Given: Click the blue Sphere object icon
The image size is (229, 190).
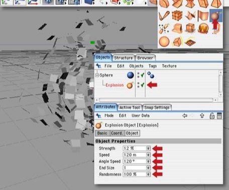Looking at the screenshot, I should 130,75.
